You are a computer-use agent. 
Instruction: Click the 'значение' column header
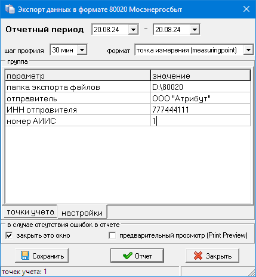click(201, 76)
